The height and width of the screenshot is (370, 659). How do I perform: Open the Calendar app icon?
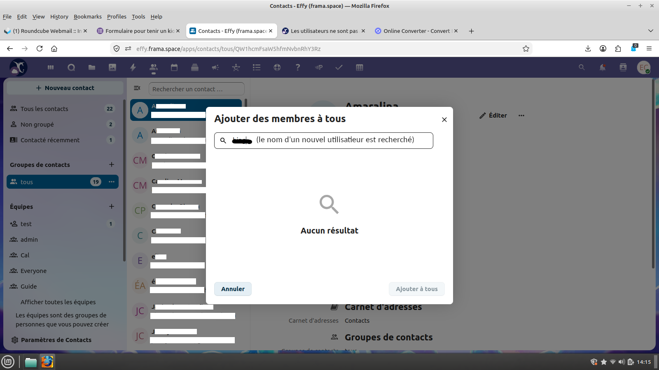tap(174, 67)
